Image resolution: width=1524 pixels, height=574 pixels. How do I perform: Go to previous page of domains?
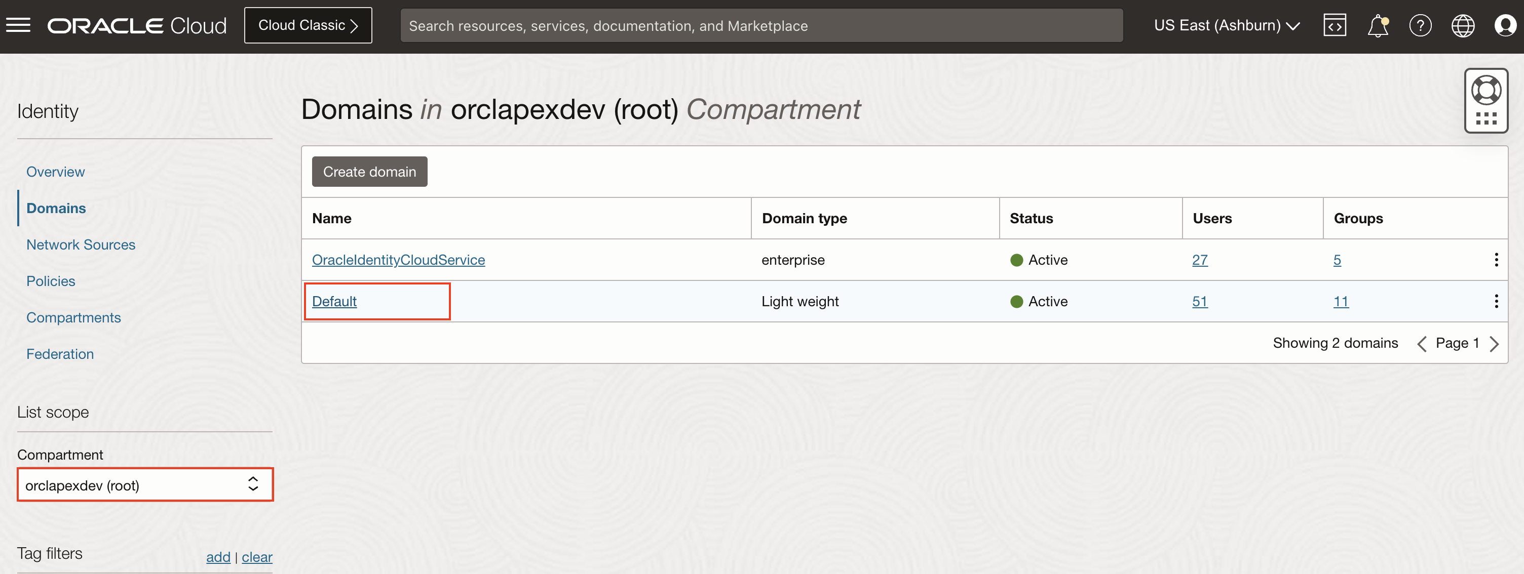click(x=1422, y=344)
